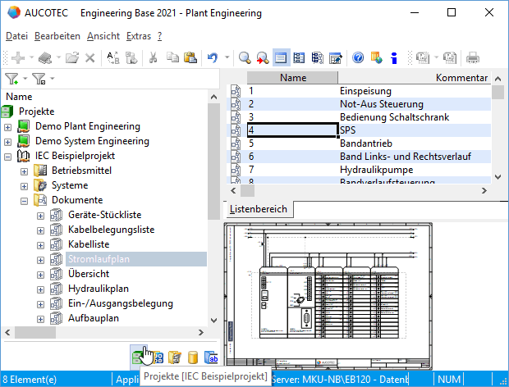Collapse the Dokumente folder node
The image size is (509, 387).
click(x=24, y=200)
